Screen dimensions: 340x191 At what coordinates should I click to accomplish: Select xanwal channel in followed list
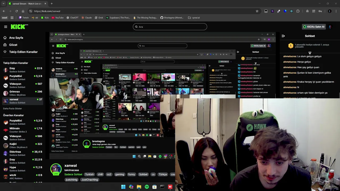(22, 101)
